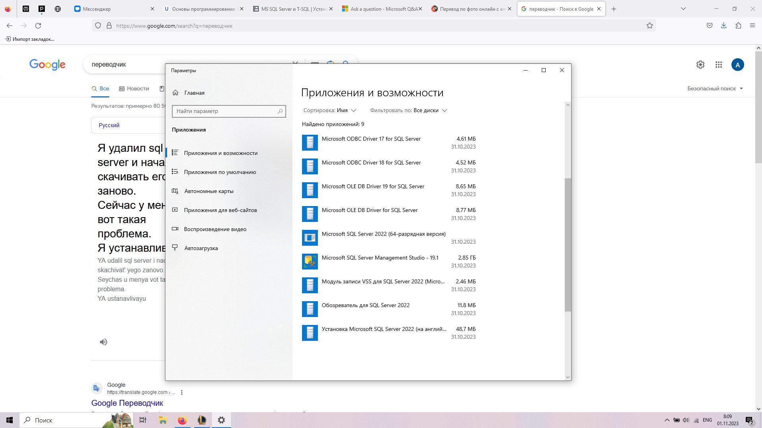Open Приложения по умолчанию settings page
Image resolution: width=762 pixels, height=428 pixels.
tap(220, 172)
